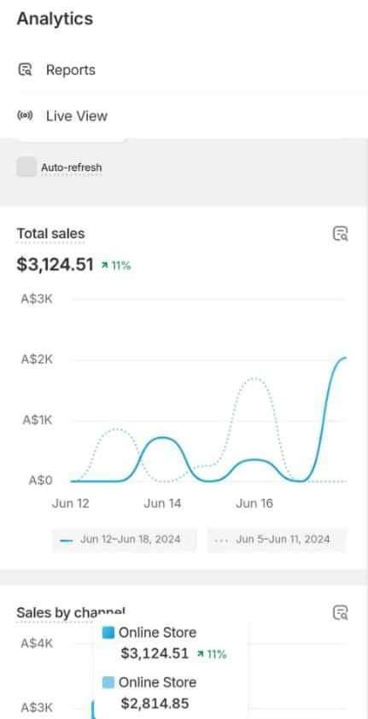368x719 pixels.
Task: Click the $3,124.51 total sales amount
Action: 55,265
